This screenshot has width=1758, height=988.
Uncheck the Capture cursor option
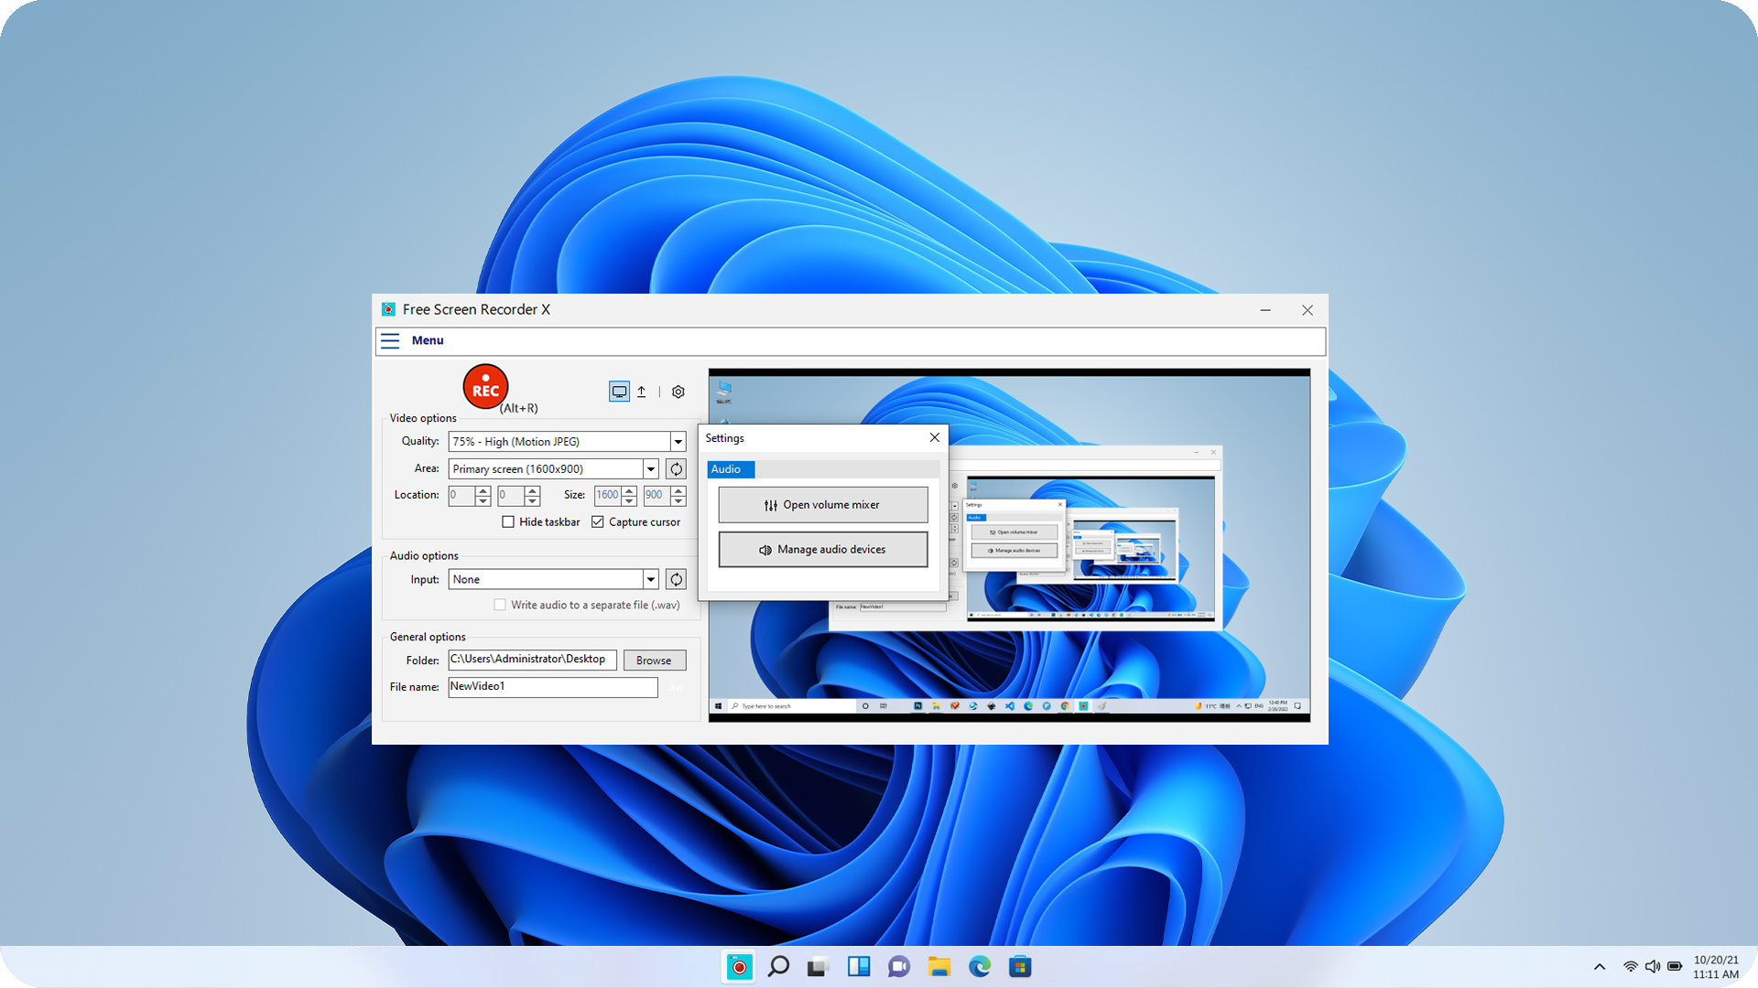pos(598,521)
